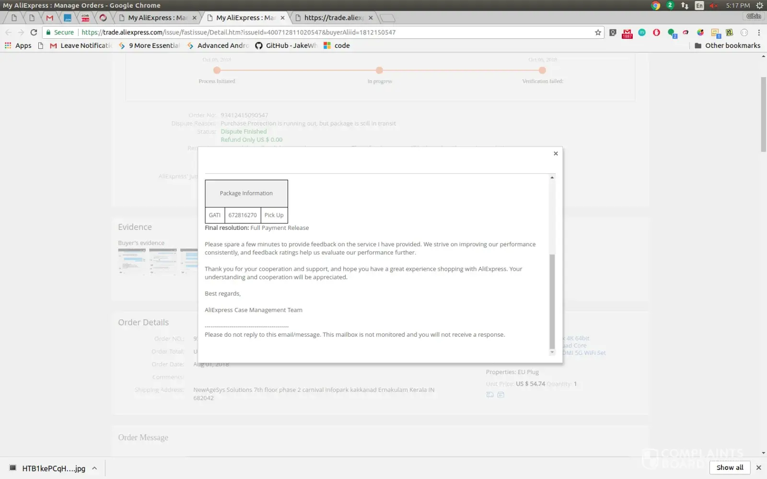Viewport: 767px width, 479px height.
Task: Switch to the first My AliExpress tab
Action: coord(157,18)
